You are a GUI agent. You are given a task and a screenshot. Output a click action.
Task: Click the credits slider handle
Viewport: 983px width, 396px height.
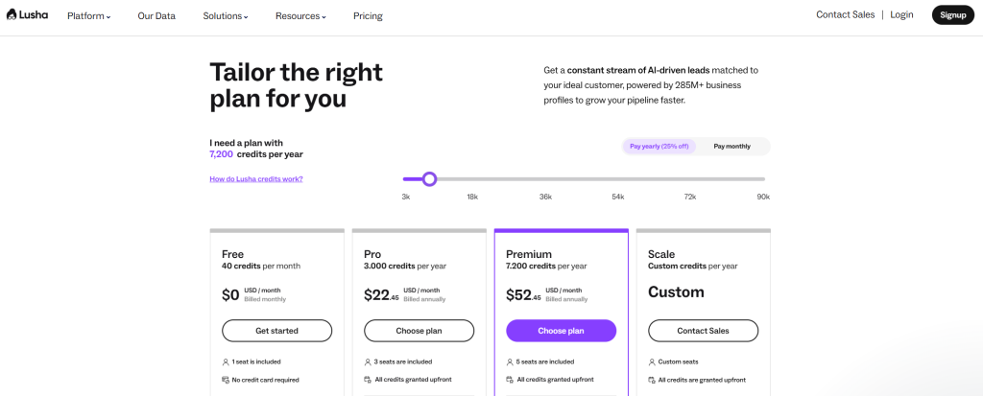tap(429, 178)
